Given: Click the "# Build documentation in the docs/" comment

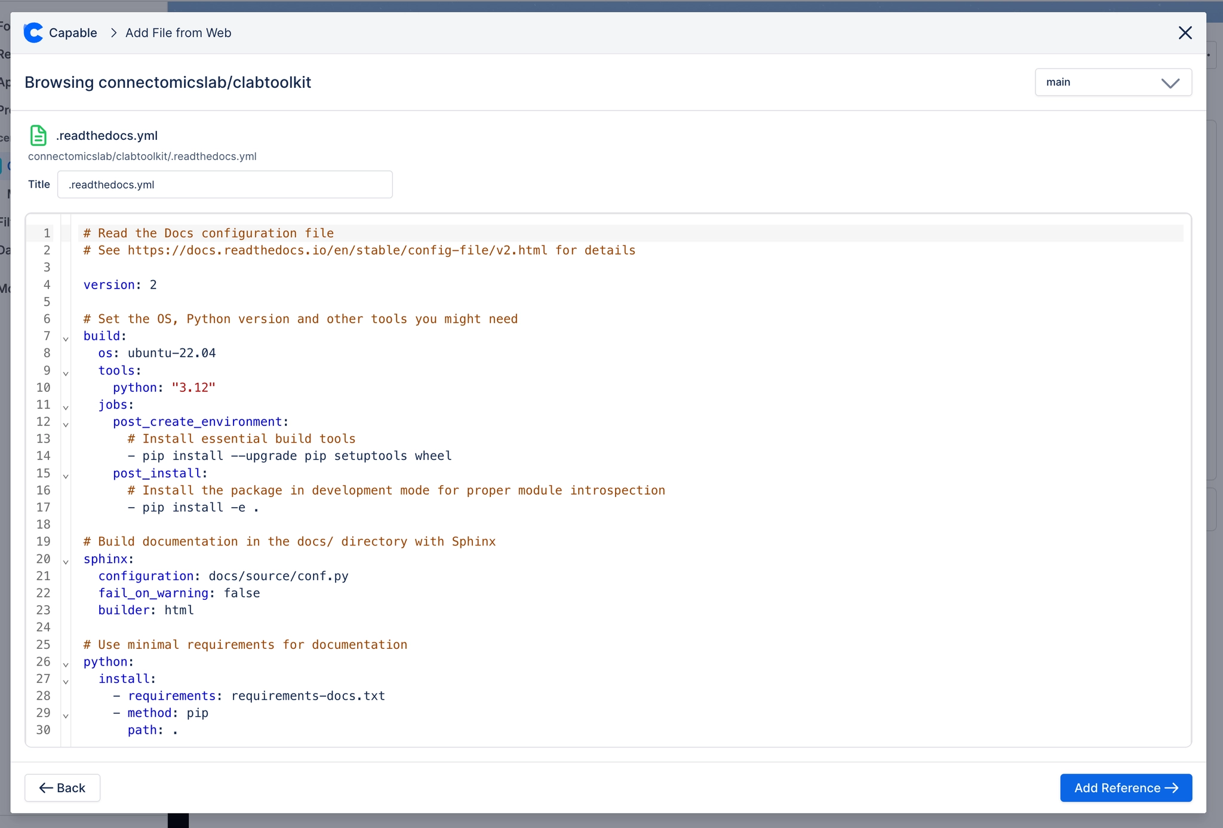Looking at the screenshot, I should pyautogui.click(x=290, y=542).
